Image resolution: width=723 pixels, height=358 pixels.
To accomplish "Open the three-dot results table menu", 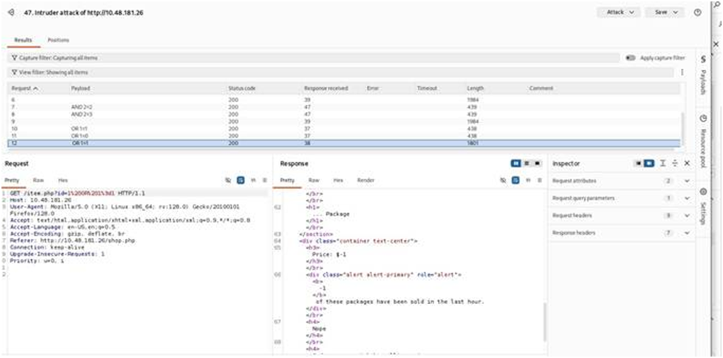I will (x=682, y=72).
